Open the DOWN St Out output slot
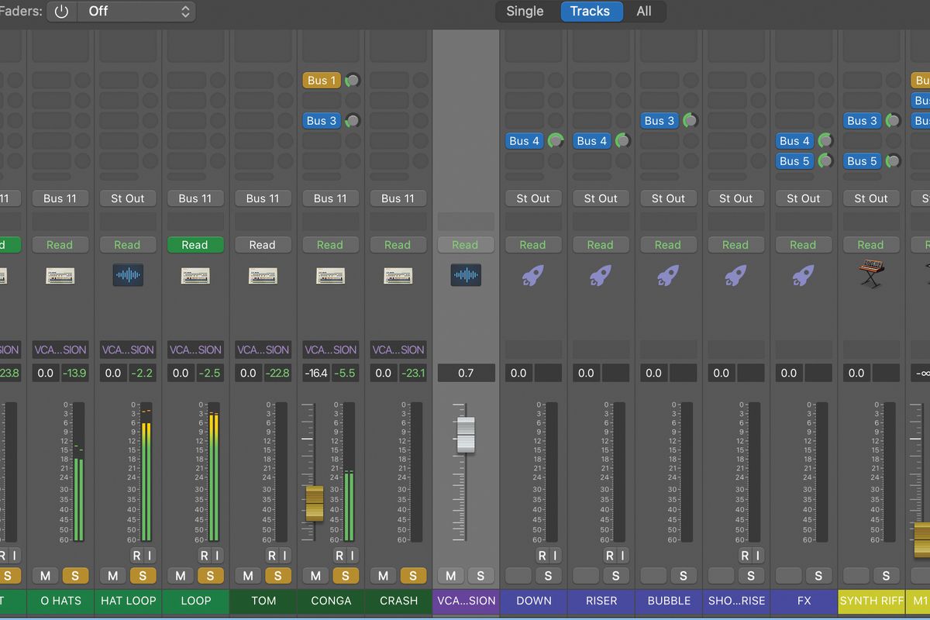This screenshot has width=930, height=620. tap(533, 198)
